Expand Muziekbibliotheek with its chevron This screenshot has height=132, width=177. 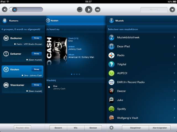click(x=174, y=37)
